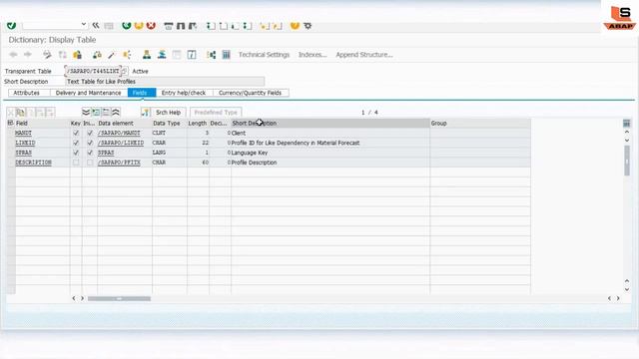Click the green Back icon in toolbar
Viewport: 639px width, 359px height.
pyautogui.click(x=127, y=26)
